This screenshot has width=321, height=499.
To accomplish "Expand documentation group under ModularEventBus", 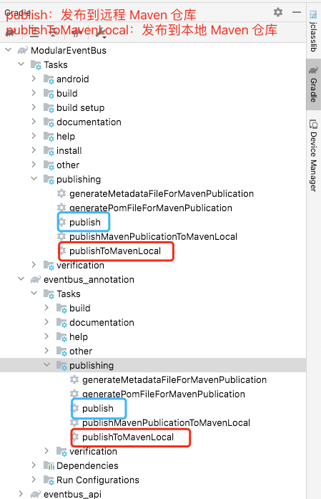I will pyautogui.click(x=34, y=122).
